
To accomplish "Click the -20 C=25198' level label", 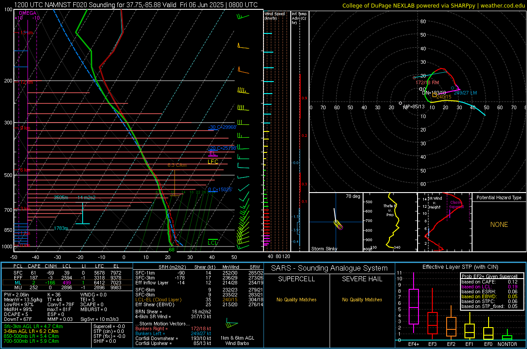I will pyautogui.click(x=222, y=148).
